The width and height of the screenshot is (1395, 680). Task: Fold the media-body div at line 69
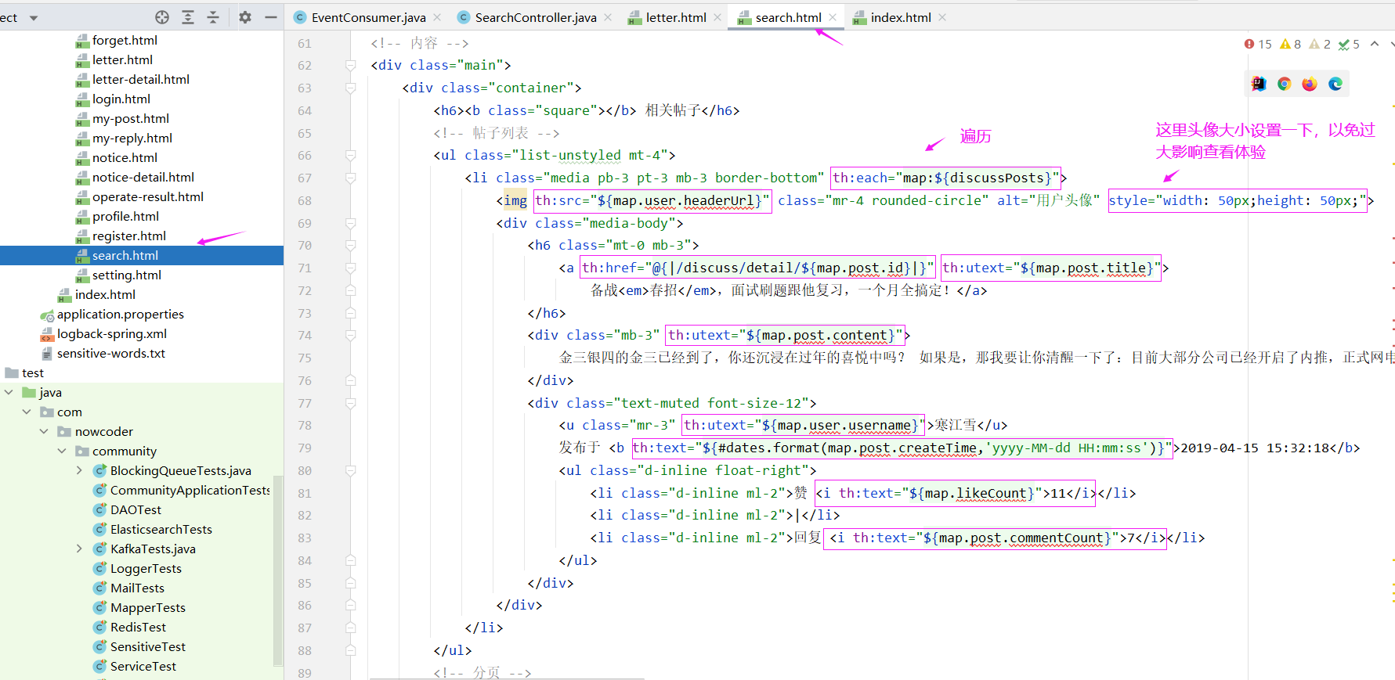(x=351, y=224)
